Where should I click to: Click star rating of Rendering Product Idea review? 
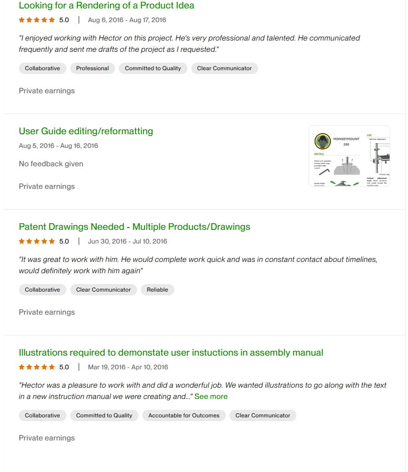click(37, 20)
